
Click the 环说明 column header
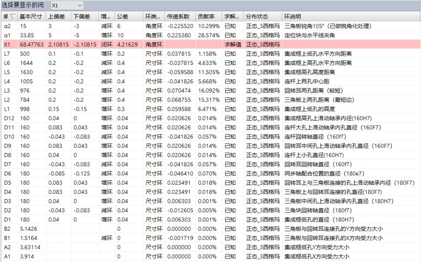click(292, 17)
